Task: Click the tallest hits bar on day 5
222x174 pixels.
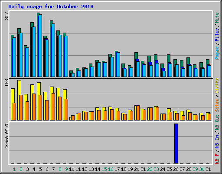Action: click(39, 45)
